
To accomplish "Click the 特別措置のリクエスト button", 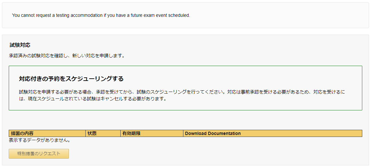I will pos(39,153).
